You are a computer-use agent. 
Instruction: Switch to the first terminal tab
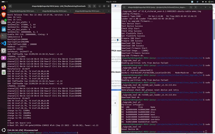point(22,11)
